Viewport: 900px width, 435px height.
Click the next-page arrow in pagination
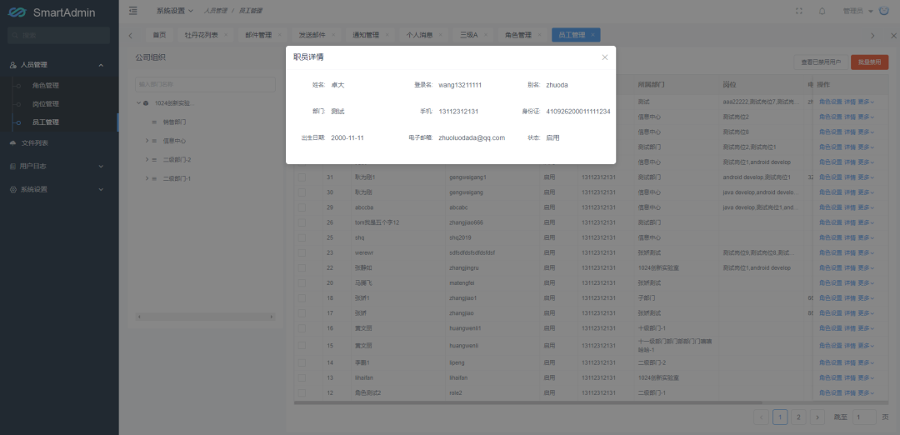click(x=817, y=417)
